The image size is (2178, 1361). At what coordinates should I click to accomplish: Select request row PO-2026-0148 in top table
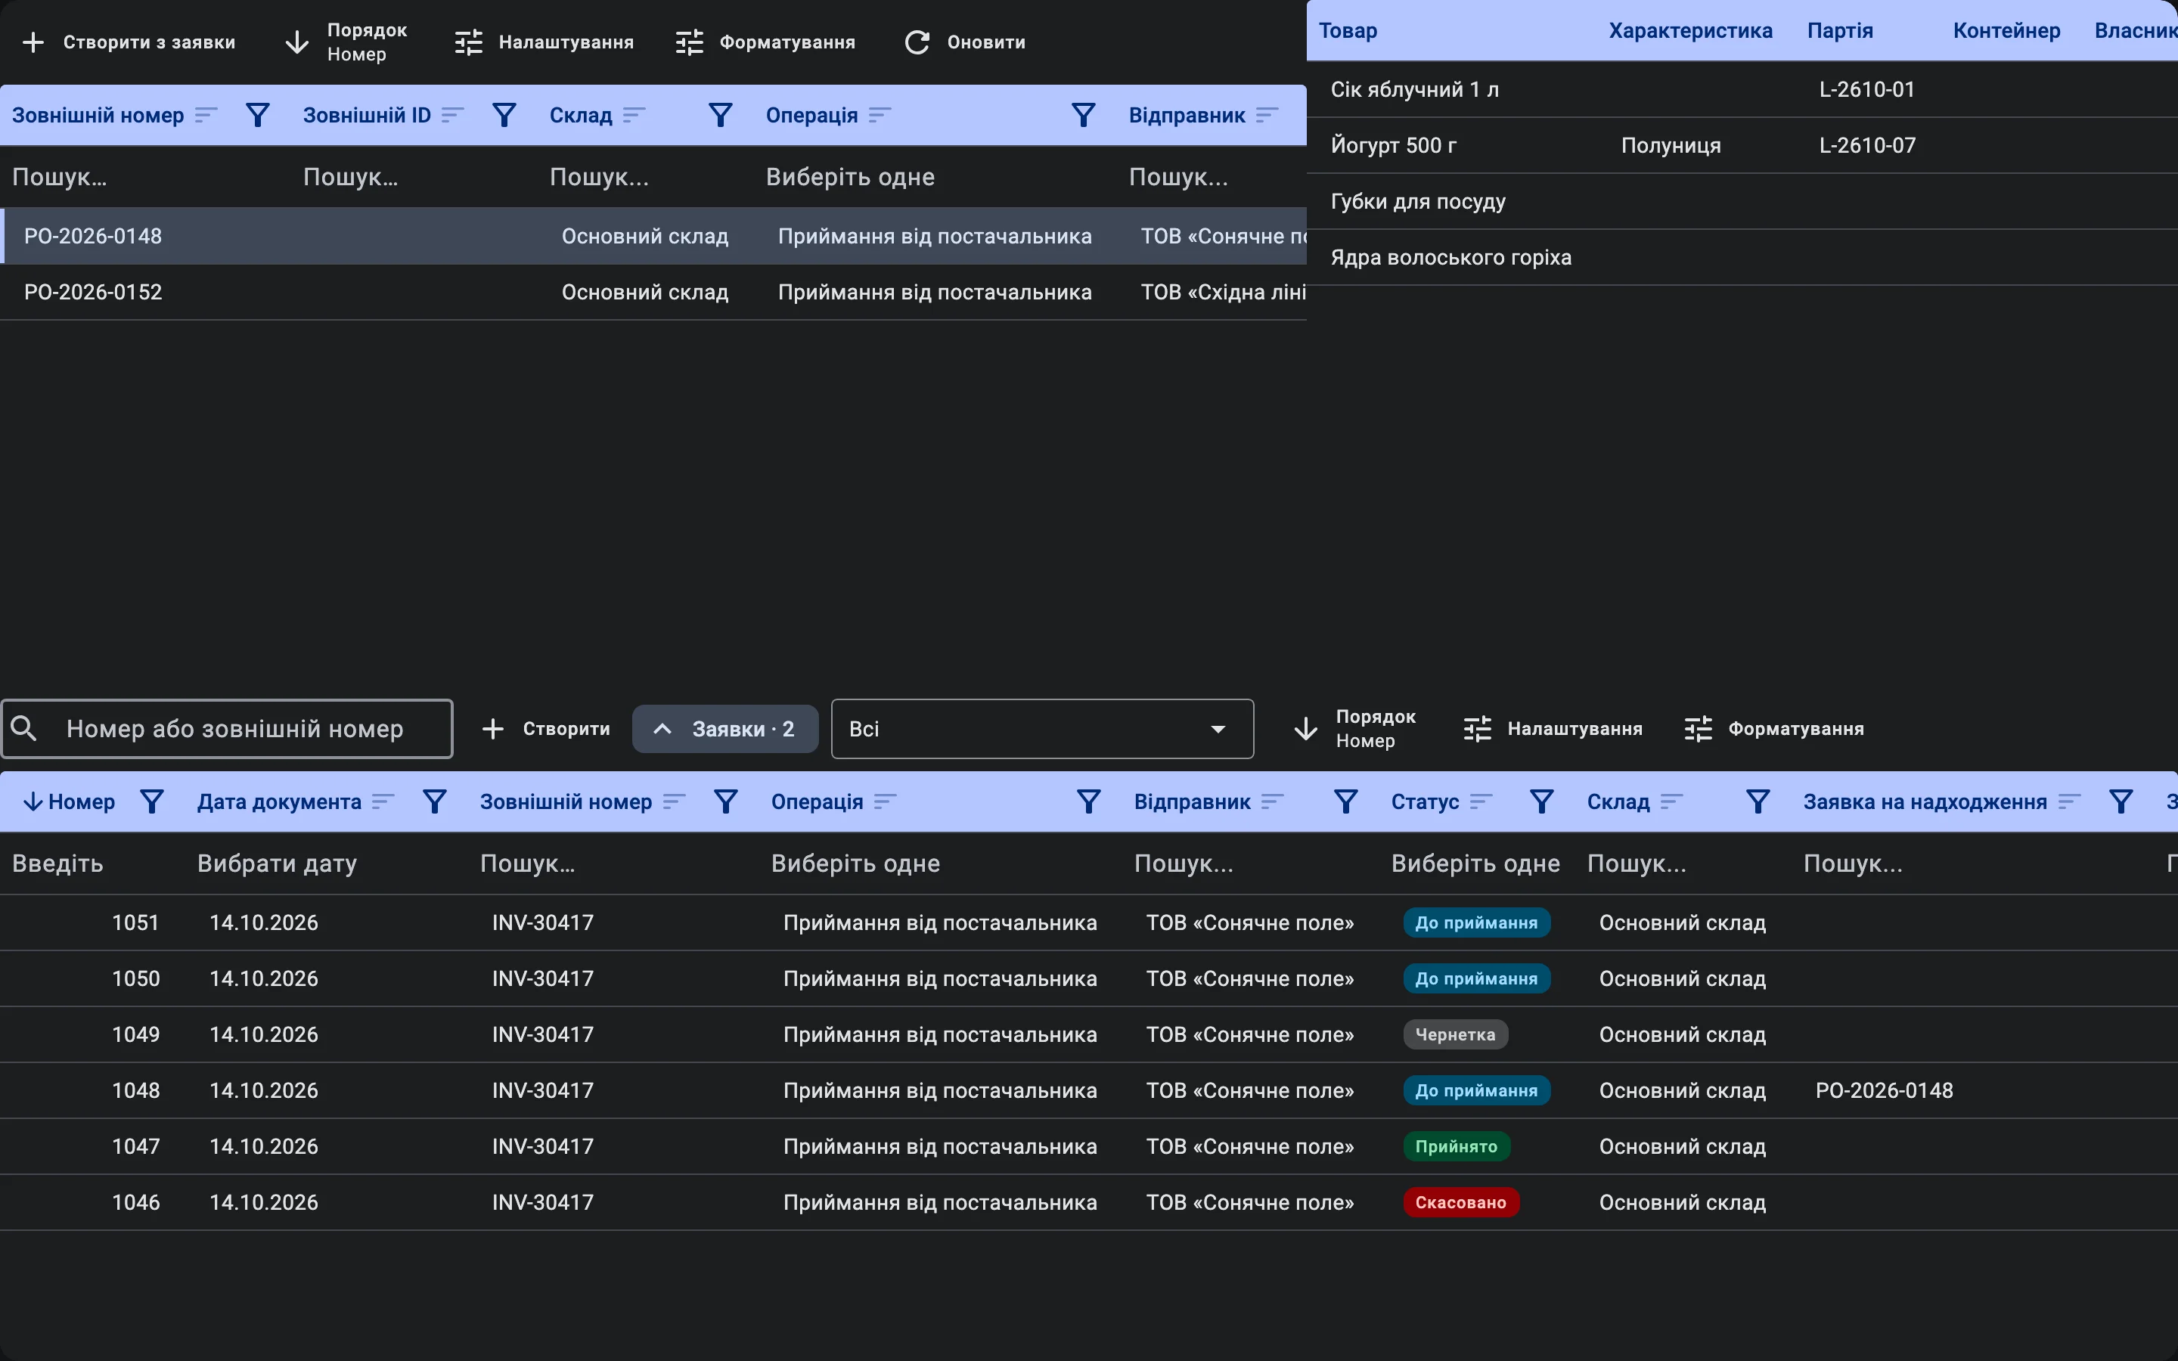[653, 236]
